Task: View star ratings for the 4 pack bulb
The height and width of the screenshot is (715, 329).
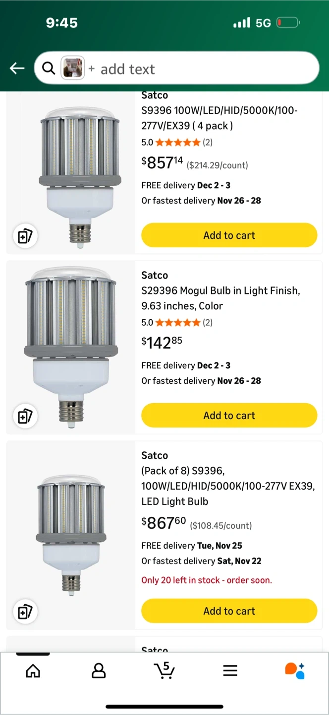Action: (x=177, y=143)
